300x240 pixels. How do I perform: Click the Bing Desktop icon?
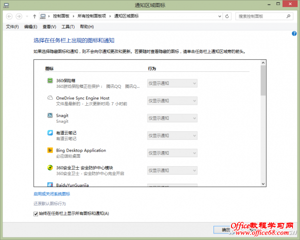(50, 150)
